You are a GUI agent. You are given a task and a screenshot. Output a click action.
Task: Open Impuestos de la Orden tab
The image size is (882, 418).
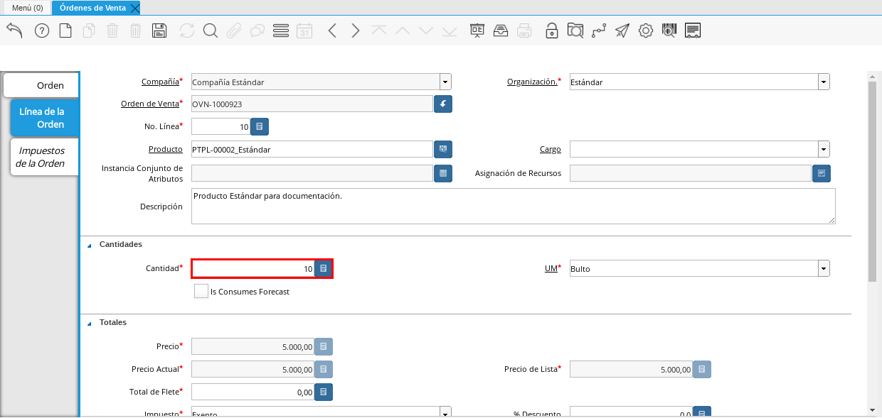click(44, 157)
